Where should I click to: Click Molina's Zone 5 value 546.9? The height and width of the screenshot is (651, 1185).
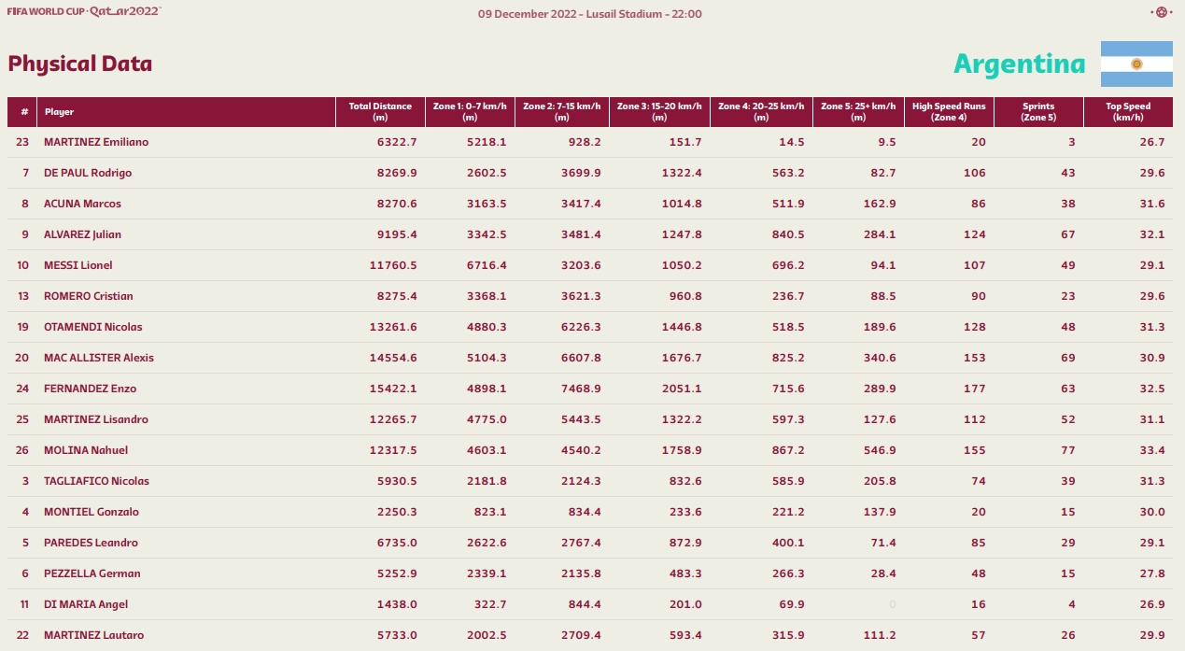[880, 450]
